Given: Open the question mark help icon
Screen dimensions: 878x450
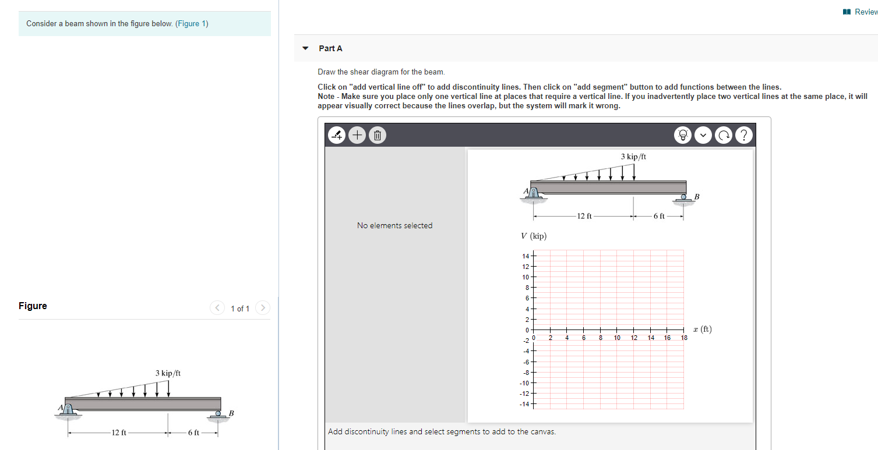Looking at the screenshot, I should (744, 136).
